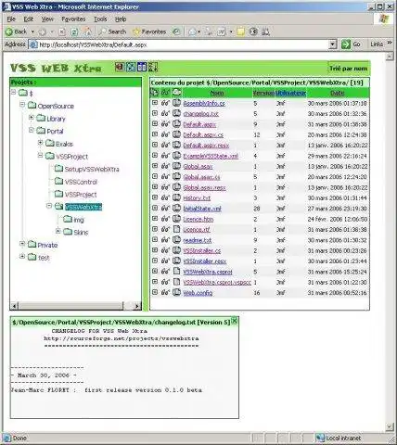Select the SetupVSSWebXtra folder in tree
Viewport: 397px width, 445px height.
click(92, 170)
